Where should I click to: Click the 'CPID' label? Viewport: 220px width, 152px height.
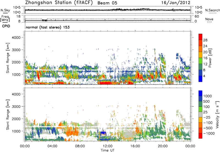[6, 26]
